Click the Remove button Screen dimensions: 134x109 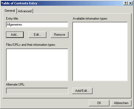click(59, 35)
